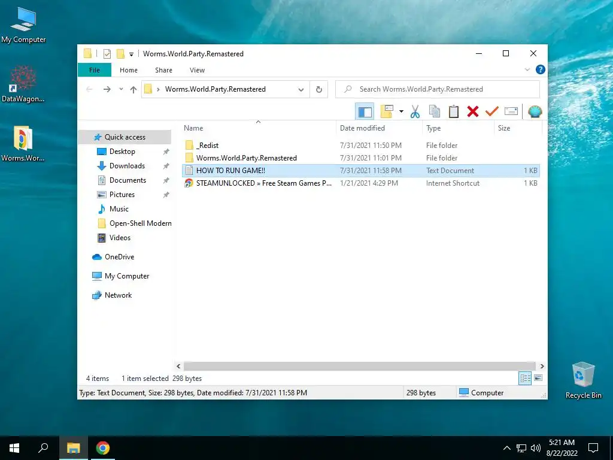
Task: Select the Worms.World.Party.Remastered folder row
Action: pos(361,158)
